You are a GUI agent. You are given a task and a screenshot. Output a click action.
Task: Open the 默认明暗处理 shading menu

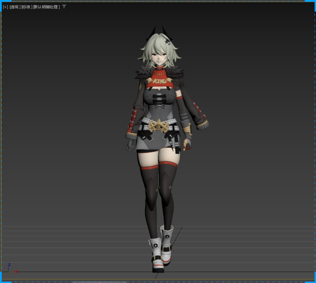pyautogui.click(x=46, y=7)
